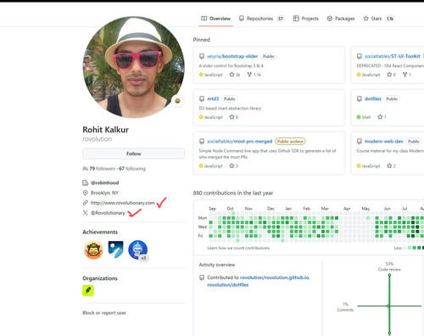Image resolution: width=424 pixels, height=336 pixels.
Task: Open the @robinhood organization link
Action: (104, 182)
